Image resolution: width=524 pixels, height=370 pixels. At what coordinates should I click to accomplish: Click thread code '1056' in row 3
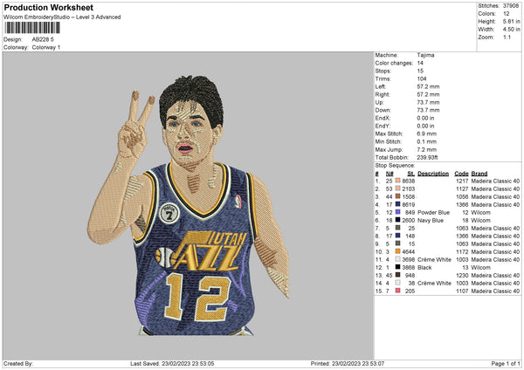coord(462,196)
